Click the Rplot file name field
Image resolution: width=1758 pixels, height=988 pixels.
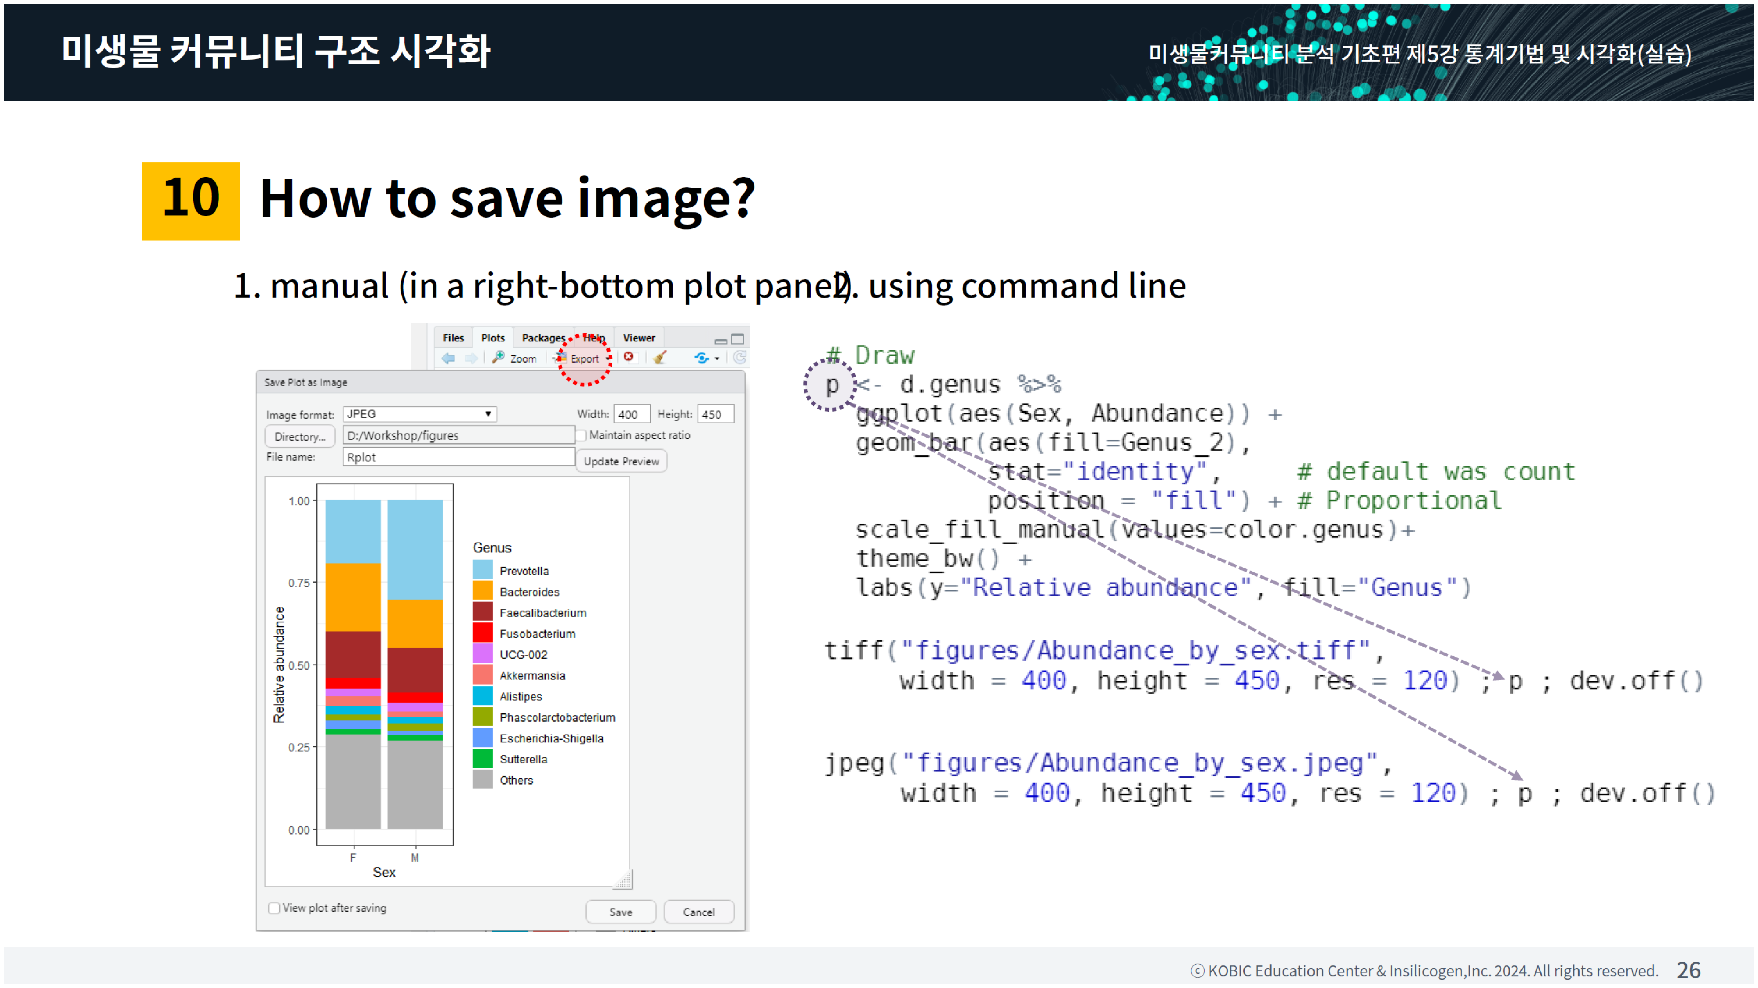click(x=459, y=457)
